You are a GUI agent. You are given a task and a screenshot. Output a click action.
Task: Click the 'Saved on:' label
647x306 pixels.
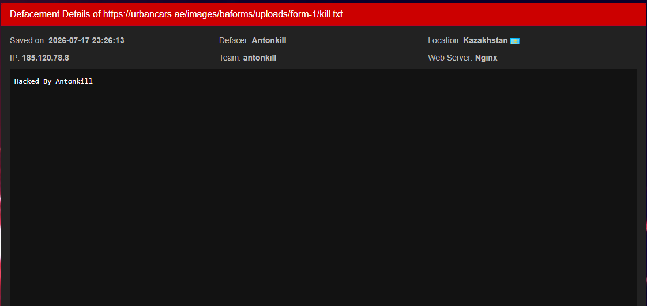tap(28, 40)
